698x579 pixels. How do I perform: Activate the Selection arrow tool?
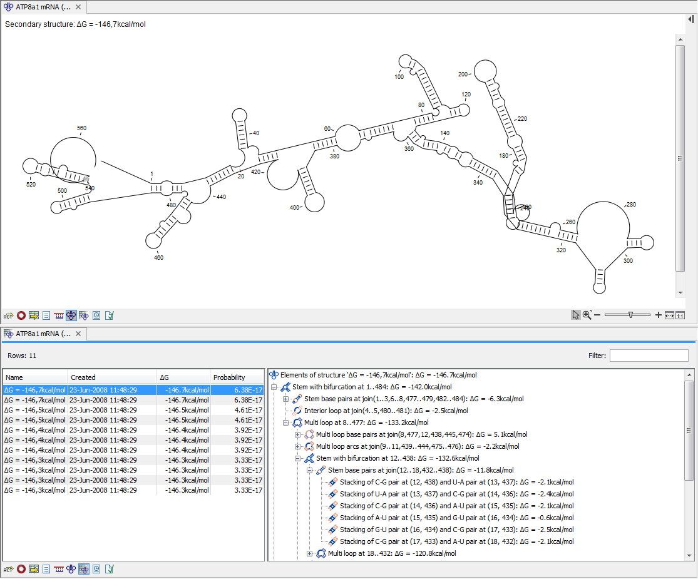tap(576, 315)
